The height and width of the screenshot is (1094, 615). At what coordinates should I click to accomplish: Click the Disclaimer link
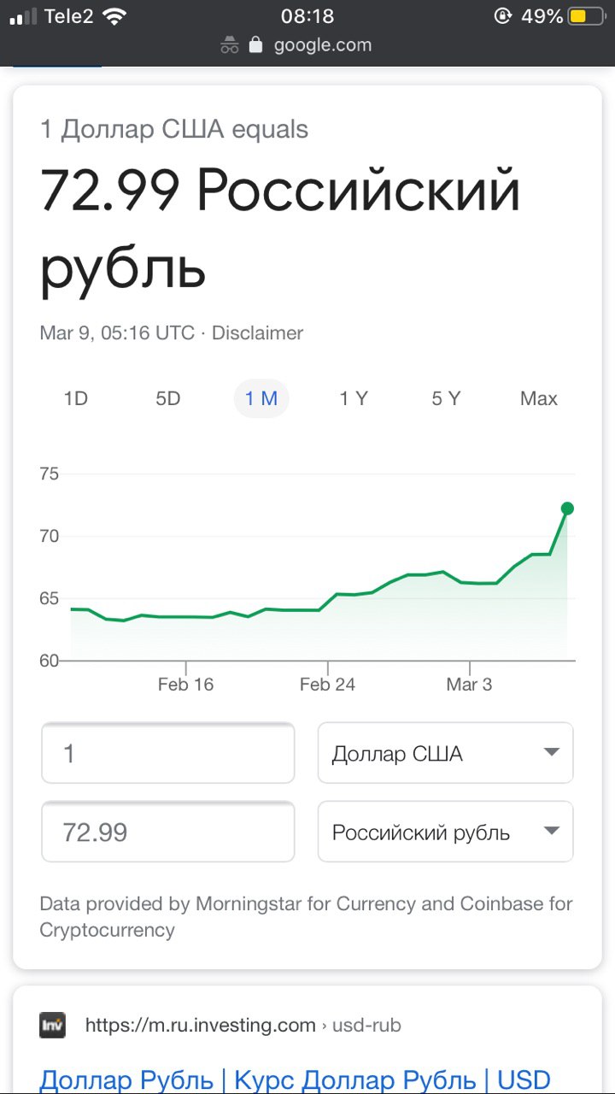click(x=257, y=333)
